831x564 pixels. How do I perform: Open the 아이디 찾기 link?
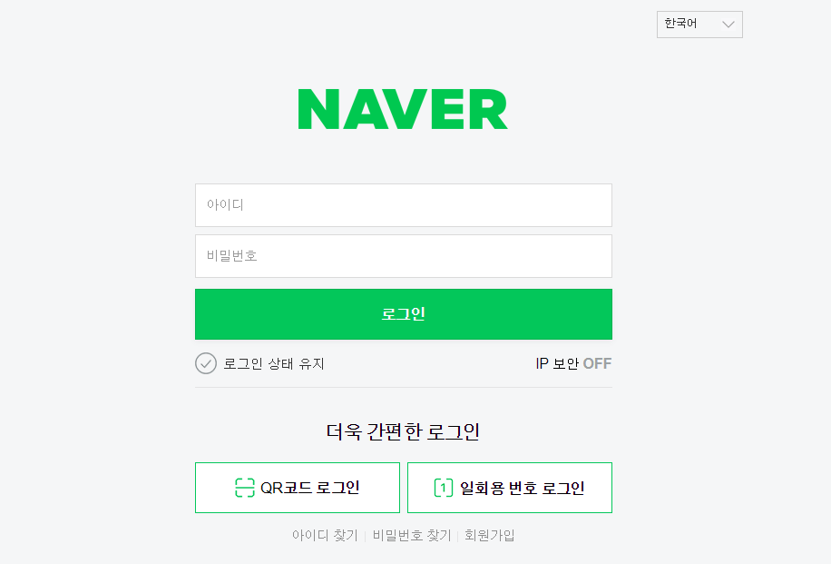pos(325,535)
